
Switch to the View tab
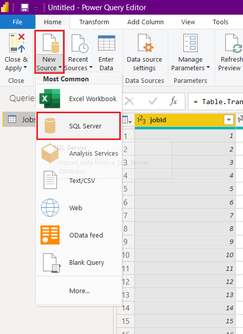click(x=188, y=22)
